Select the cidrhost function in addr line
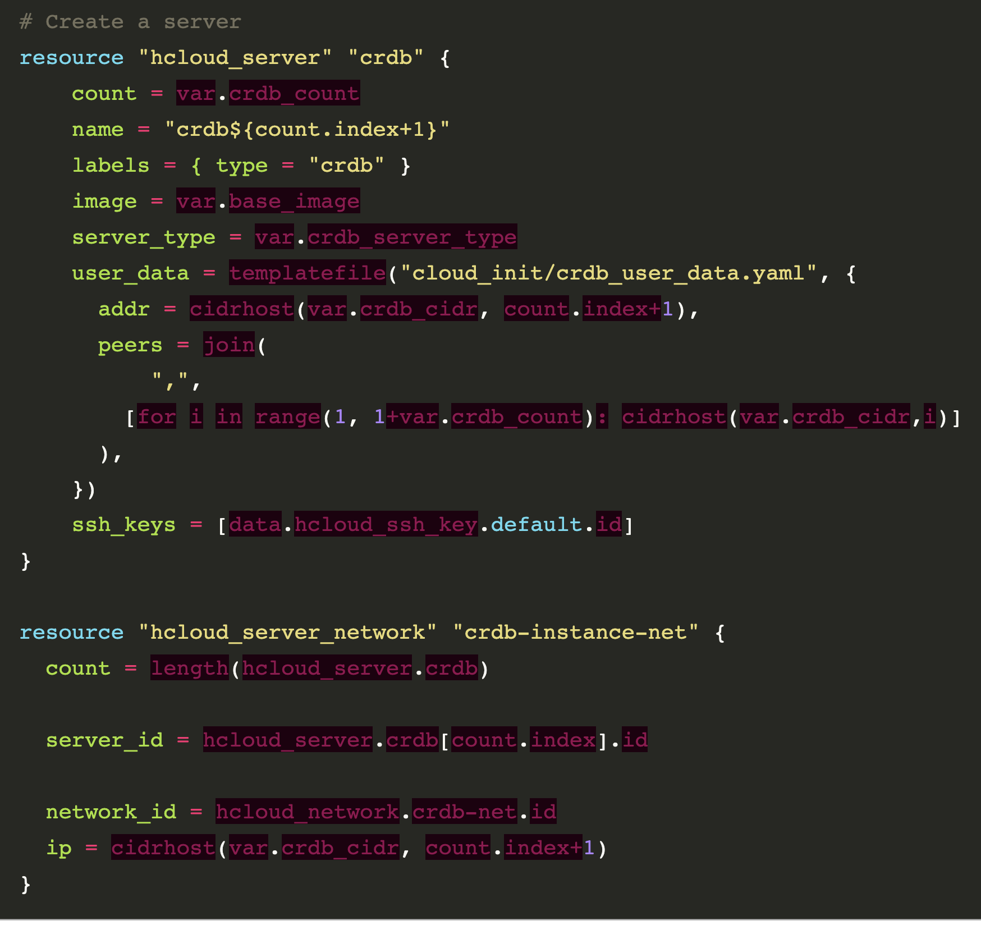The height and width of the screenshot is (925, 981). (240, 309)
